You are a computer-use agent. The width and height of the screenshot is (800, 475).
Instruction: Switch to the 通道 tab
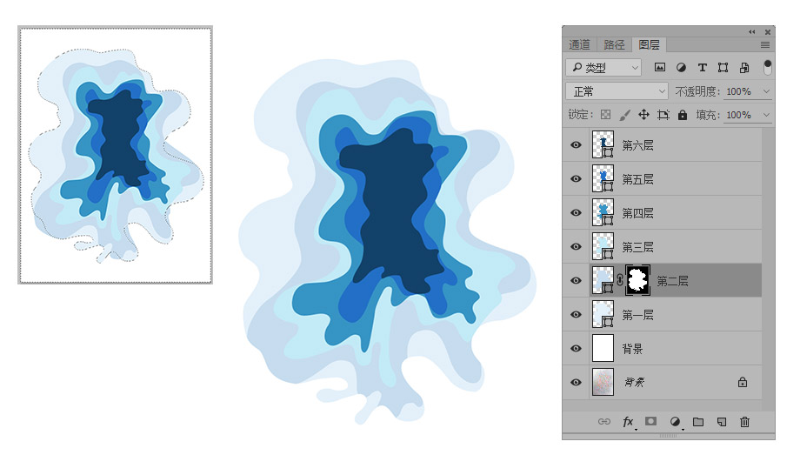pyautogui.click(x=579, y=44)
